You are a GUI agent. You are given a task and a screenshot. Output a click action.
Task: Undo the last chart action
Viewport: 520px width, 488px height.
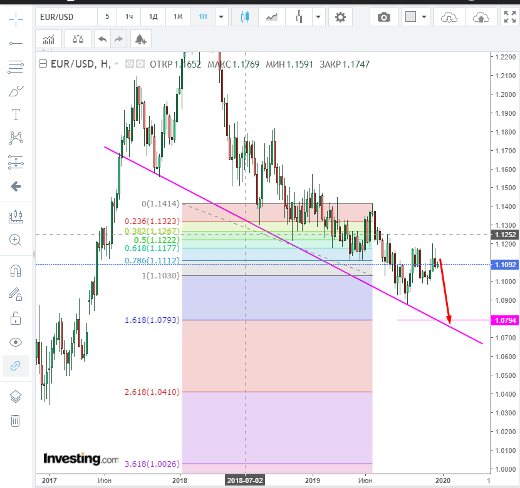pyautogui.click(x=103, y=39)
